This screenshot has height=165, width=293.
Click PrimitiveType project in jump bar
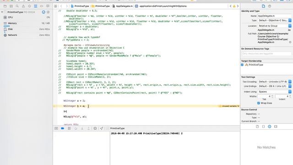pyautogui.click(x=80, y=6)
